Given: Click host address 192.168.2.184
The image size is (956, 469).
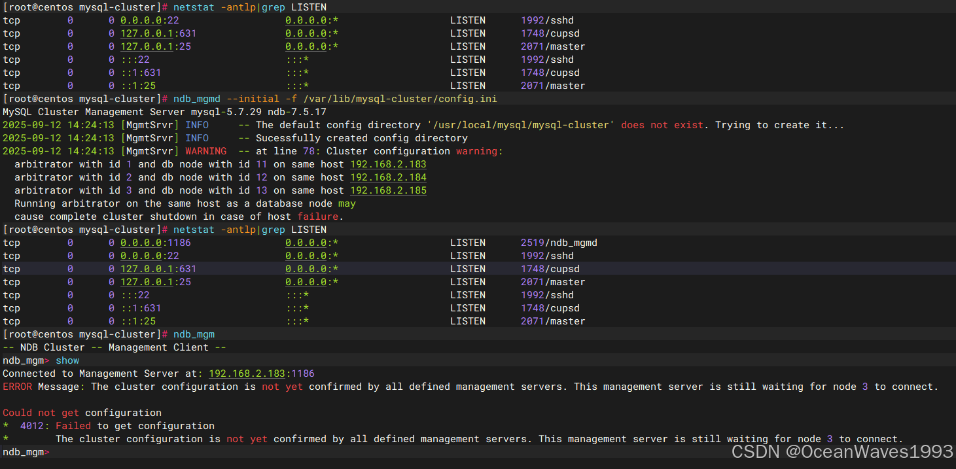Looking at the screenshot, I should tap(388, 177).
